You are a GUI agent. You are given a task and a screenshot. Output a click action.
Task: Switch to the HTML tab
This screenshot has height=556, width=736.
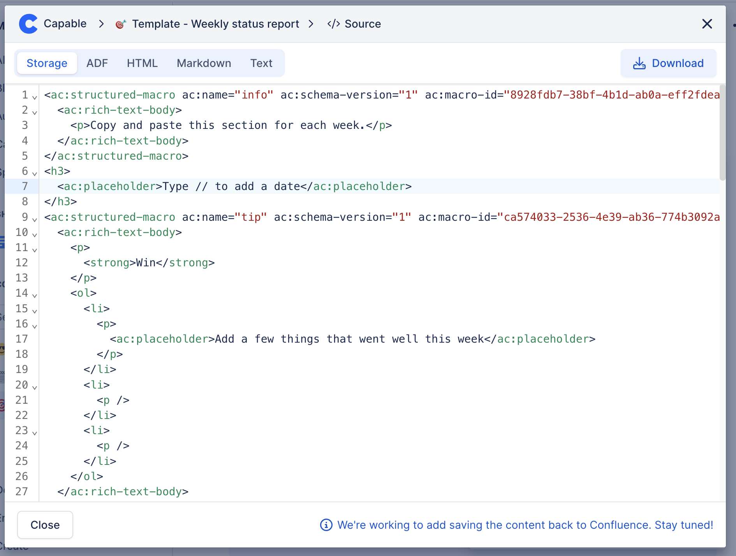(x=142, y=63)
